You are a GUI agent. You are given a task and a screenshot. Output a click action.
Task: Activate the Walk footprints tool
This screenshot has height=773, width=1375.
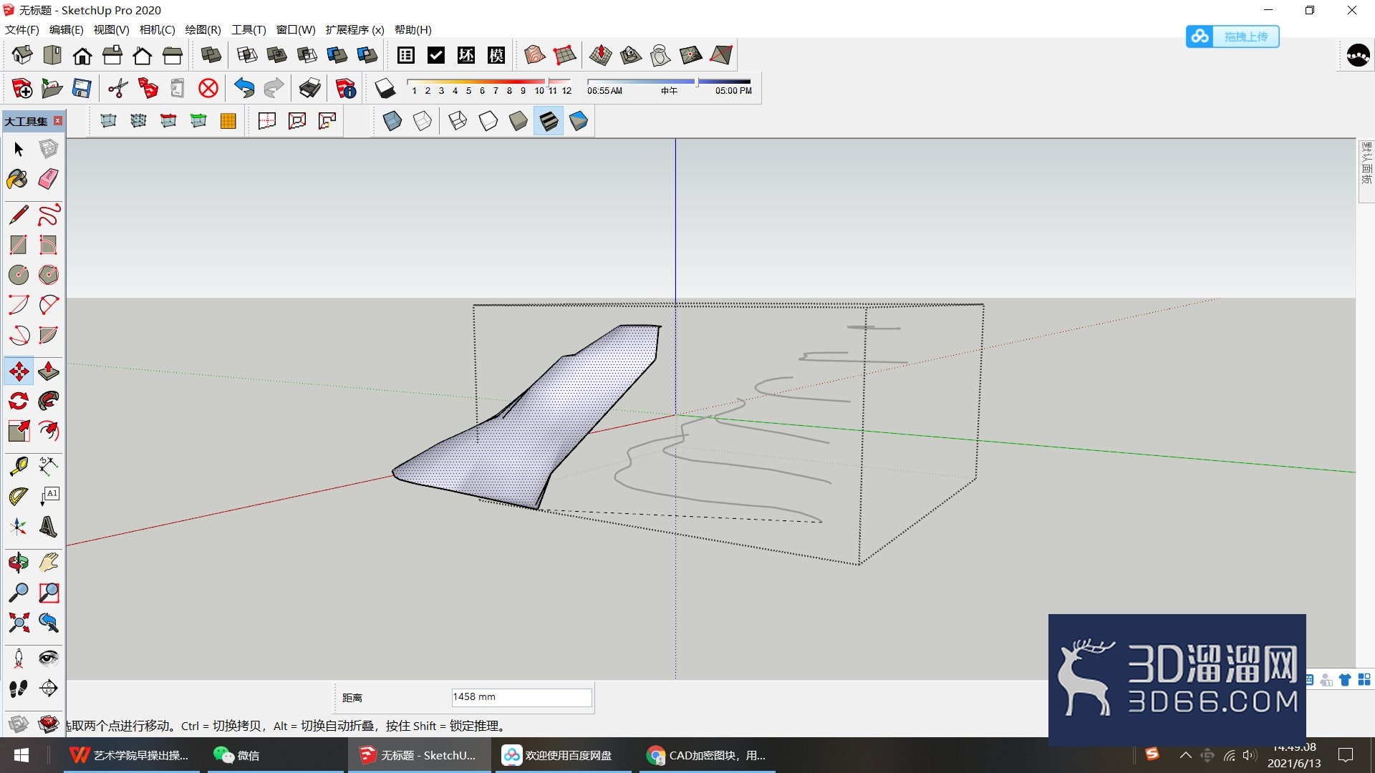click(x=19, y=689)
